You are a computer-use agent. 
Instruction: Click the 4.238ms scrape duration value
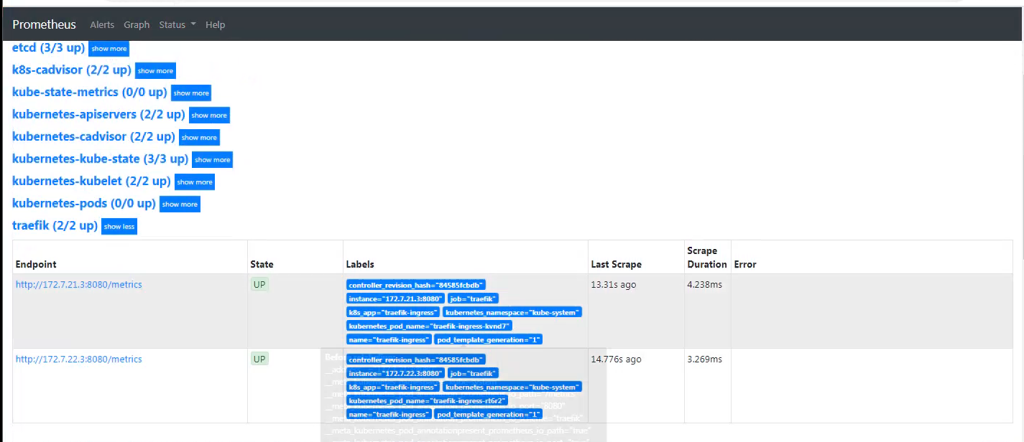click(704, 285)
